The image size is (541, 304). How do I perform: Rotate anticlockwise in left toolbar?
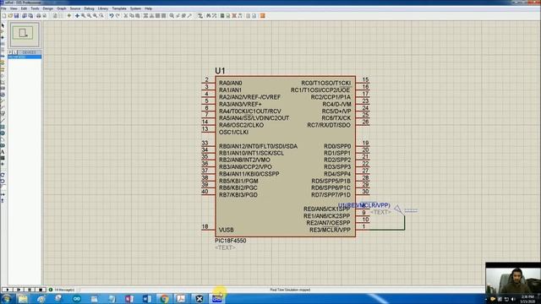pyautogui.click(x=3, y=182)
